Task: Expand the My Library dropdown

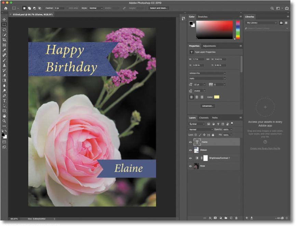Action: [x=261, y=23]
